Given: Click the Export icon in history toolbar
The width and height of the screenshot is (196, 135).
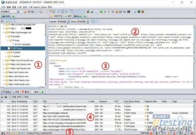Looking at the screenshot, I should 25,97.
